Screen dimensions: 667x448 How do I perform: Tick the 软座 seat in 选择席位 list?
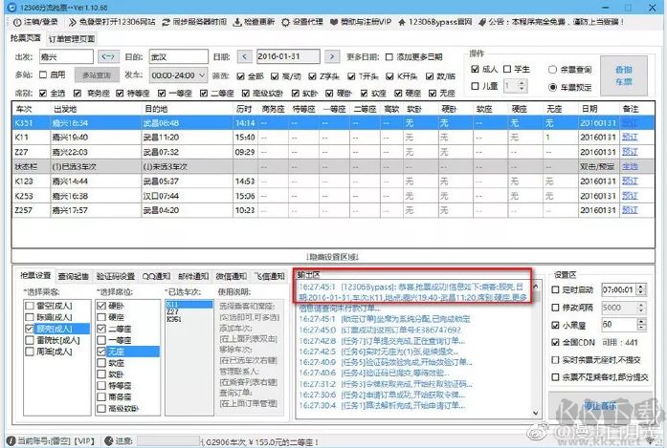[101, 363]
